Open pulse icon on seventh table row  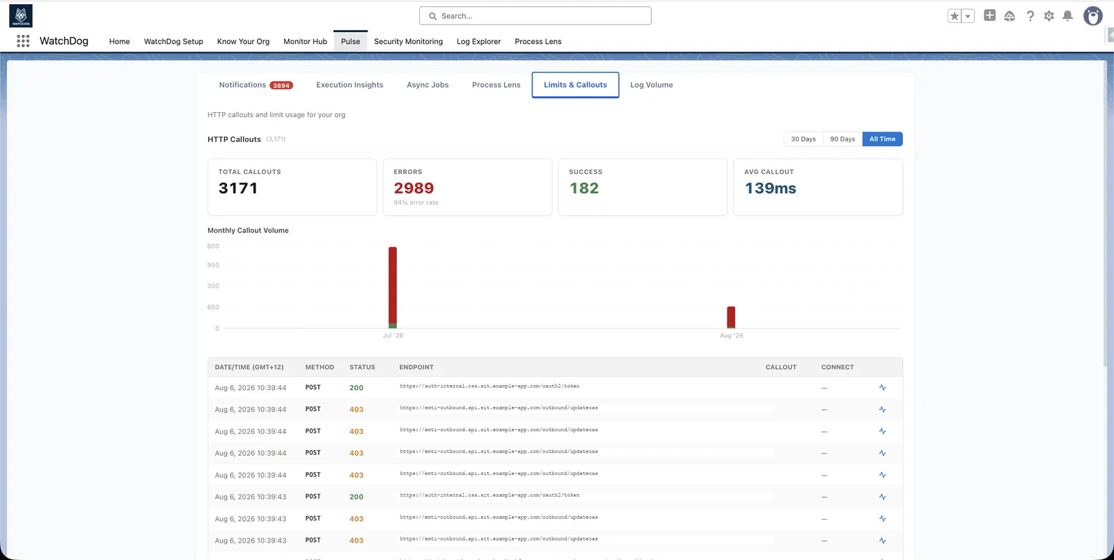click(x=882, y=519)
